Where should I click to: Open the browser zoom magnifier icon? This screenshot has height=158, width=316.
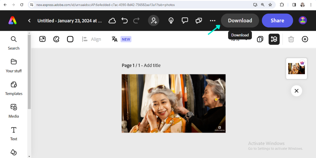pos(263,5)
